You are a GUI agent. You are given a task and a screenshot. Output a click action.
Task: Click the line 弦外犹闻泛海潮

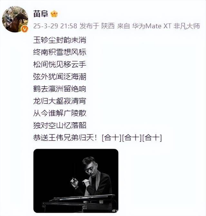60,77
